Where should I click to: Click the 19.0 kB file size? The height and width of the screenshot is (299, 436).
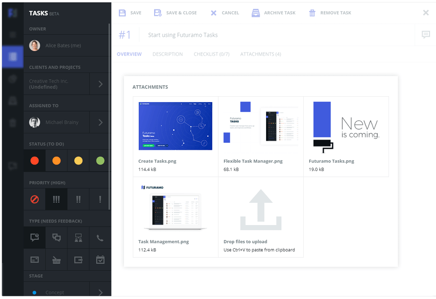tap(317, 169)
